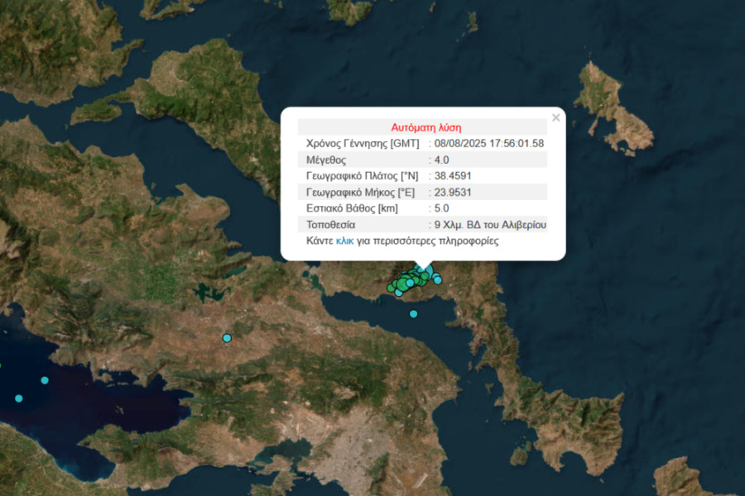This screenshot has height=496, width=745.
Task: Click the focal depth value 5.0
Action: click(x=441, y=208)
